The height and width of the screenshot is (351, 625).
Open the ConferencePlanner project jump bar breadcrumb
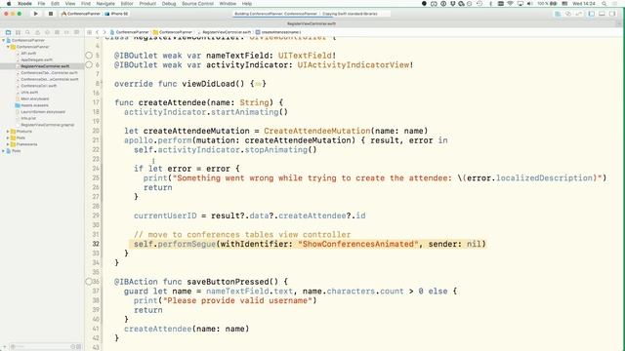pos(129,32)
